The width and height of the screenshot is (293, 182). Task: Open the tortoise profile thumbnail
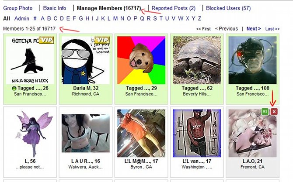[x=197, y=60]
